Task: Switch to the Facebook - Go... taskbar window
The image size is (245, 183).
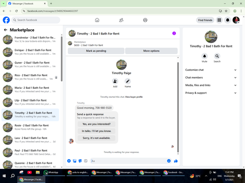Action: point(174,172)
